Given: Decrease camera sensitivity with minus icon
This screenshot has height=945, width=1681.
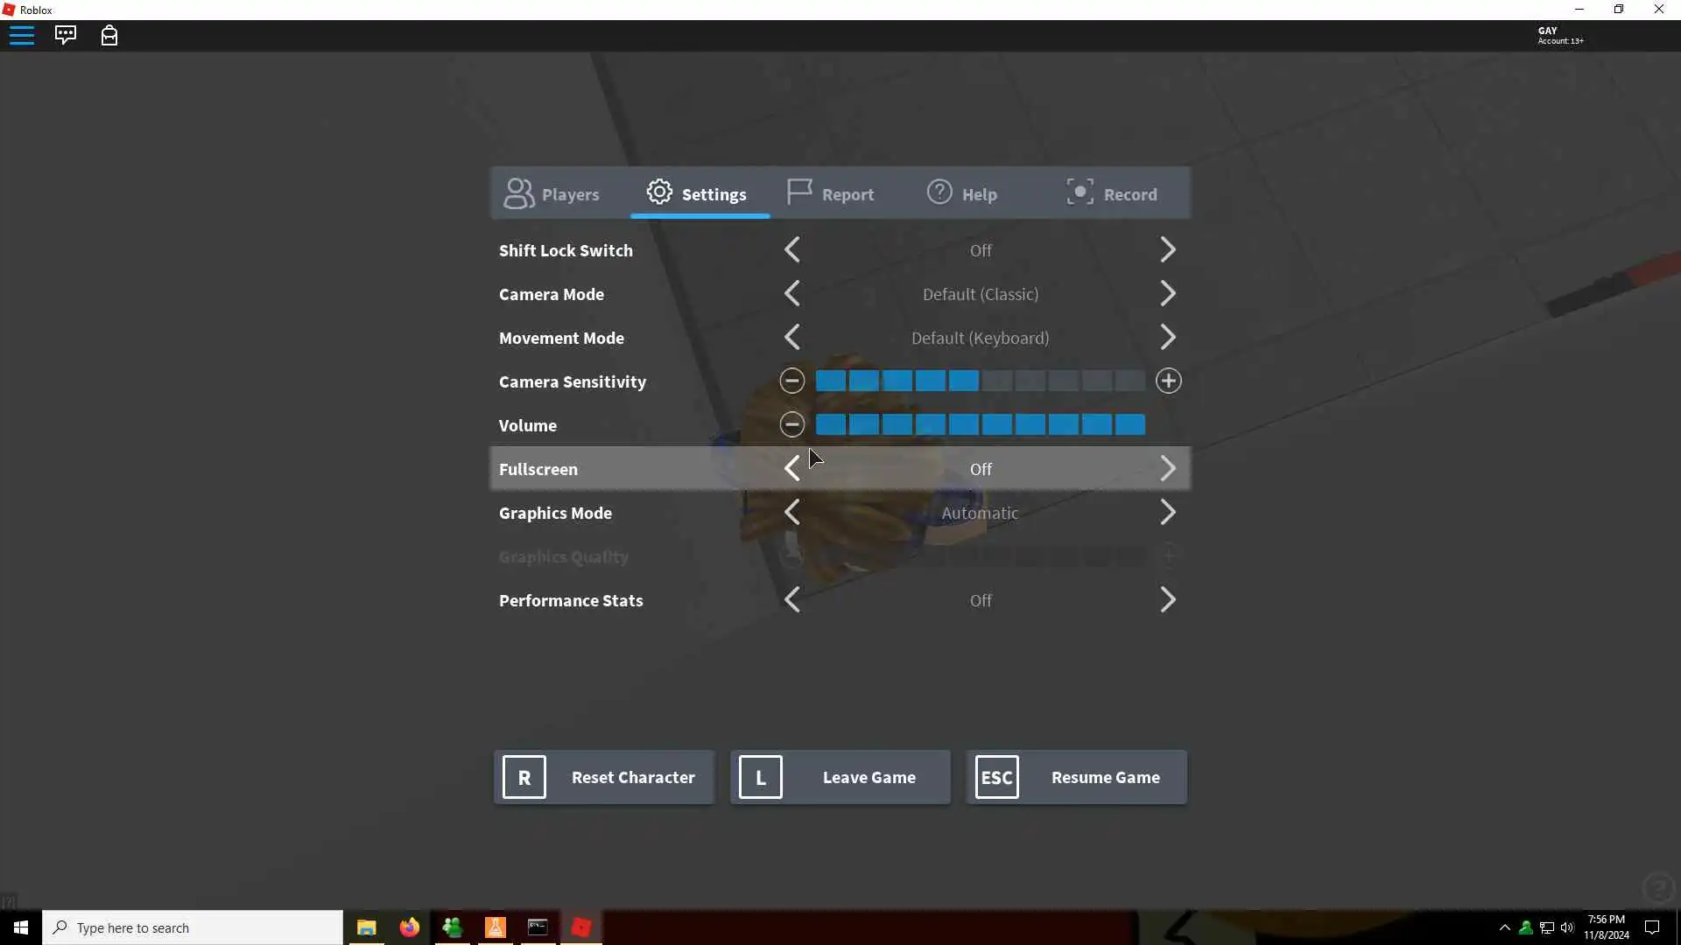Looking at the screenshot, I should coord(791,381).
